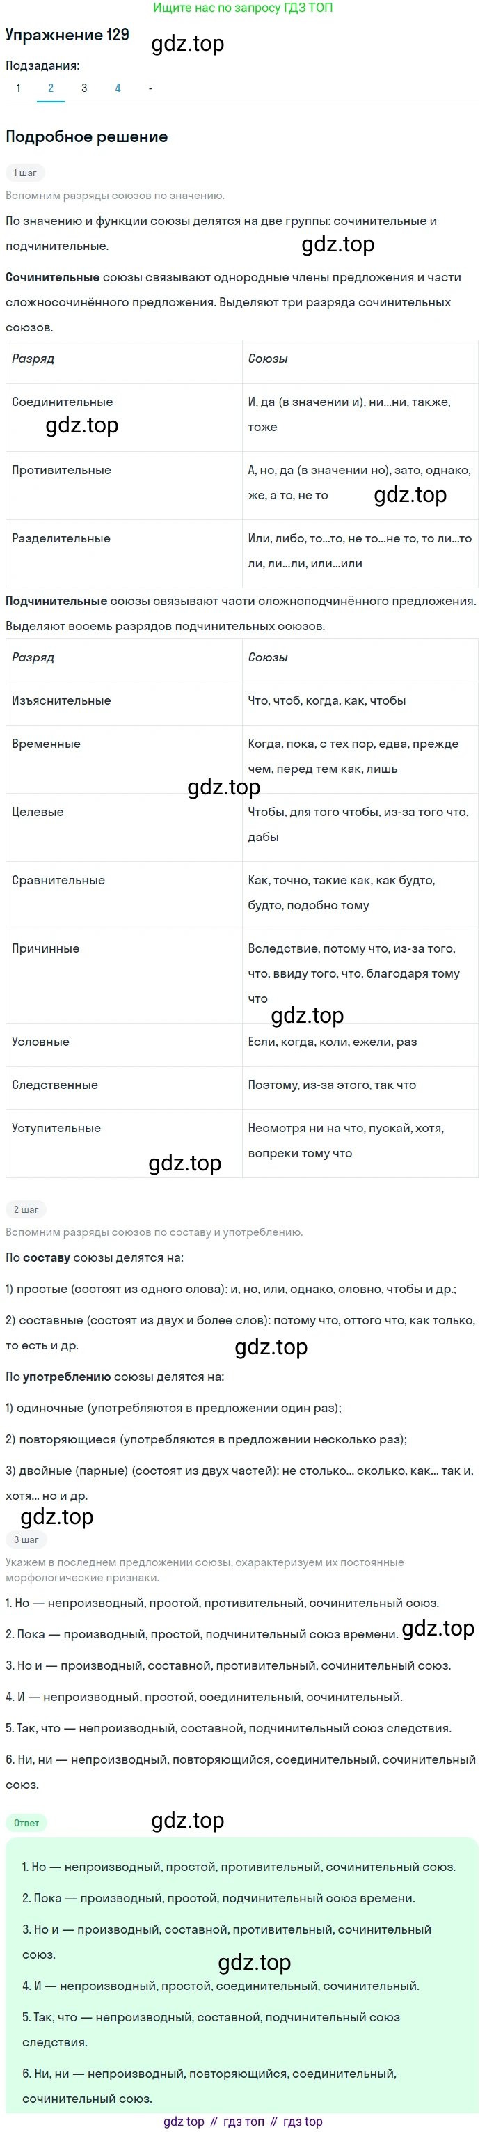Open subtask tab 1
Image resolution: width=487 pixels, height=2132 pixels.
coord(18,88)
